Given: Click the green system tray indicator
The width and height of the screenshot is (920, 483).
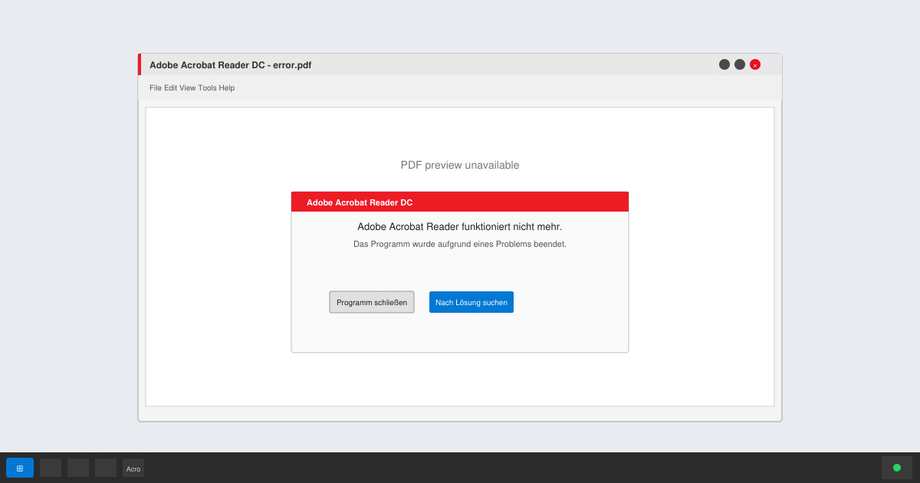Looking at the screenshot, I should click(x=897, y=468).
